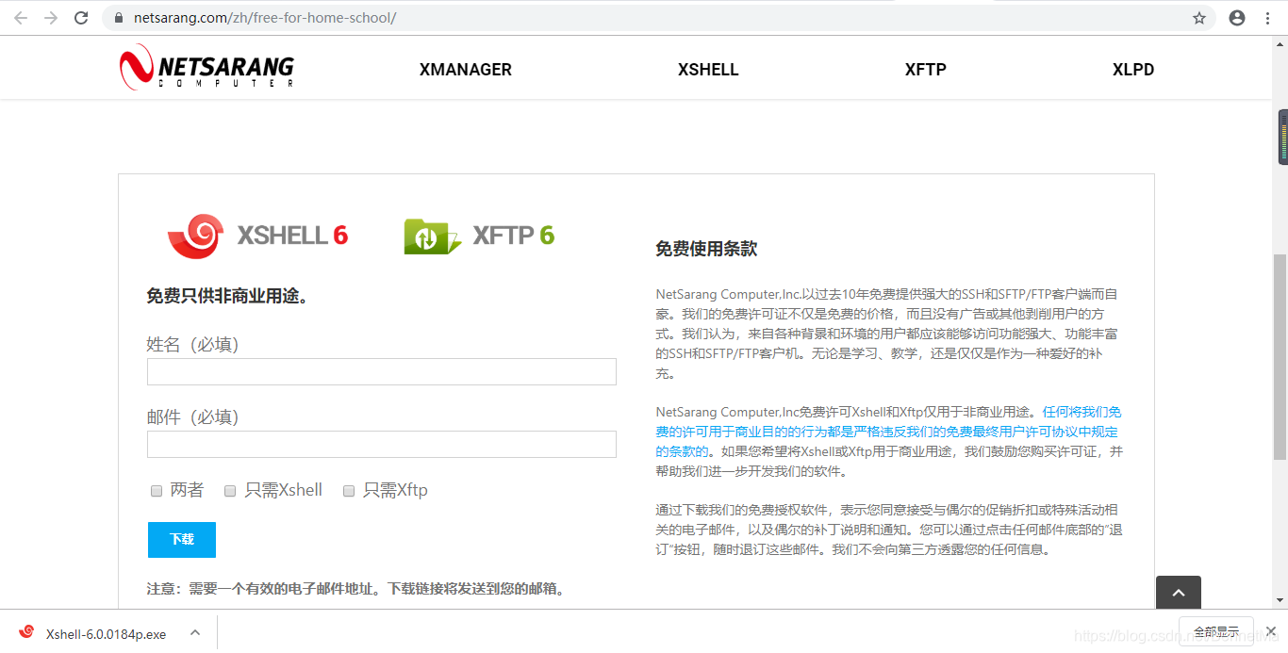Click the 全部显示 button
The width and height of the screenshot is (1288, 653).
click(x=1216, y=632)
